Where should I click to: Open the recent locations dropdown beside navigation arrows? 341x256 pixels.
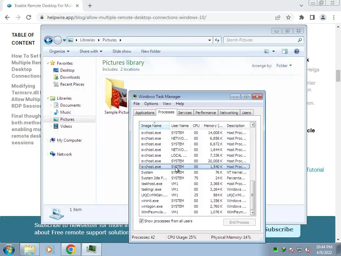pyautogui.click(x=64, y=40)
